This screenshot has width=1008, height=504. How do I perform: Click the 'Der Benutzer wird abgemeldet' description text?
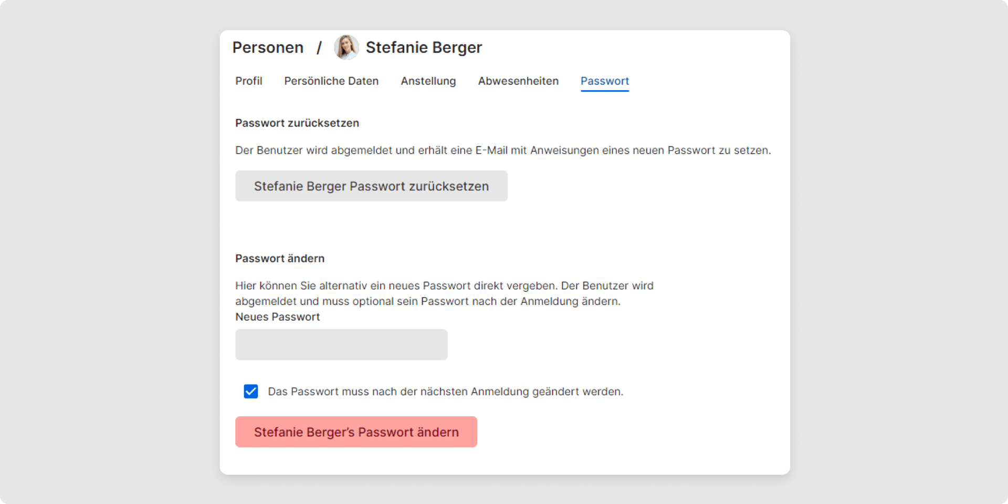(x=503, y=150)
